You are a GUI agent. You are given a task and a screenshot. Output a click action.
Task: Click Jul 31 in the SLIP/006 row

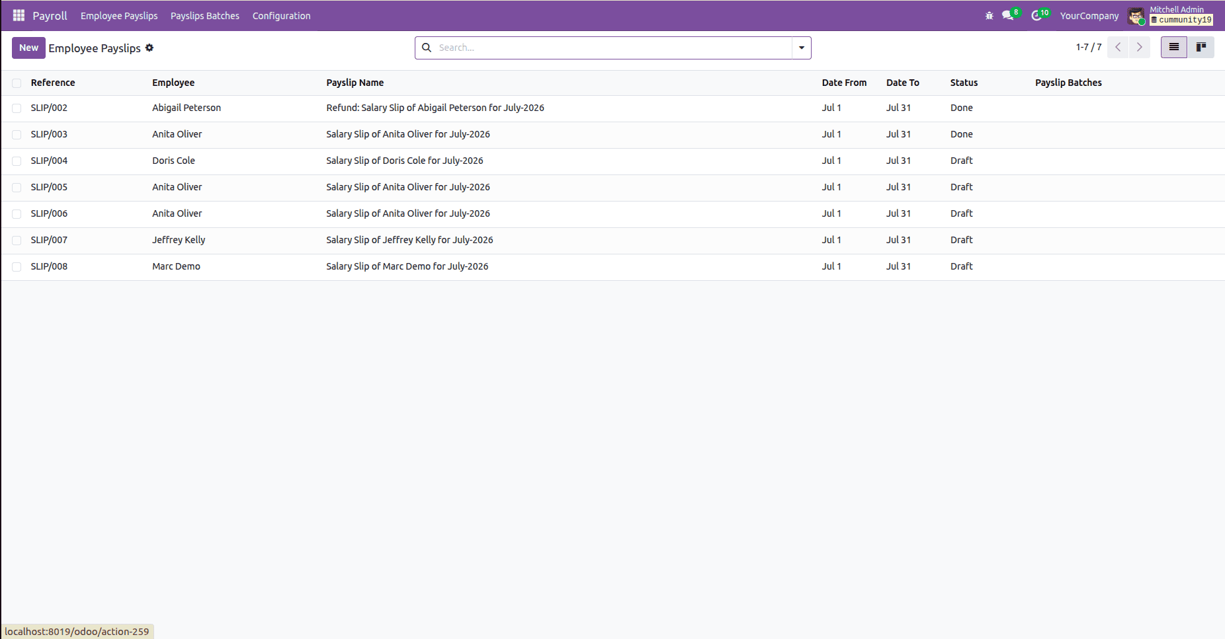tap(898, 213)
